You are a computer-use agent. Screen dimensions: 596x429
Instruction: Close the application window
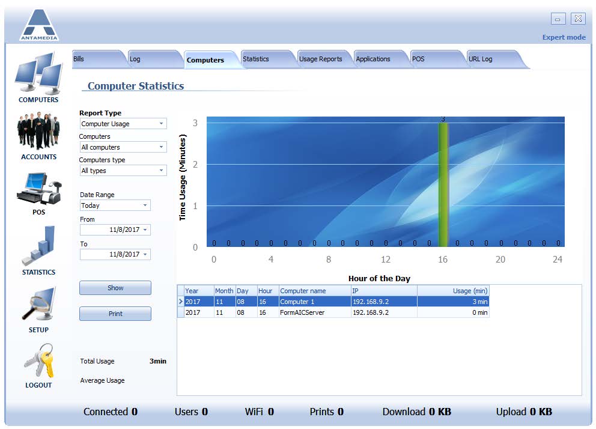click(578, 19)
